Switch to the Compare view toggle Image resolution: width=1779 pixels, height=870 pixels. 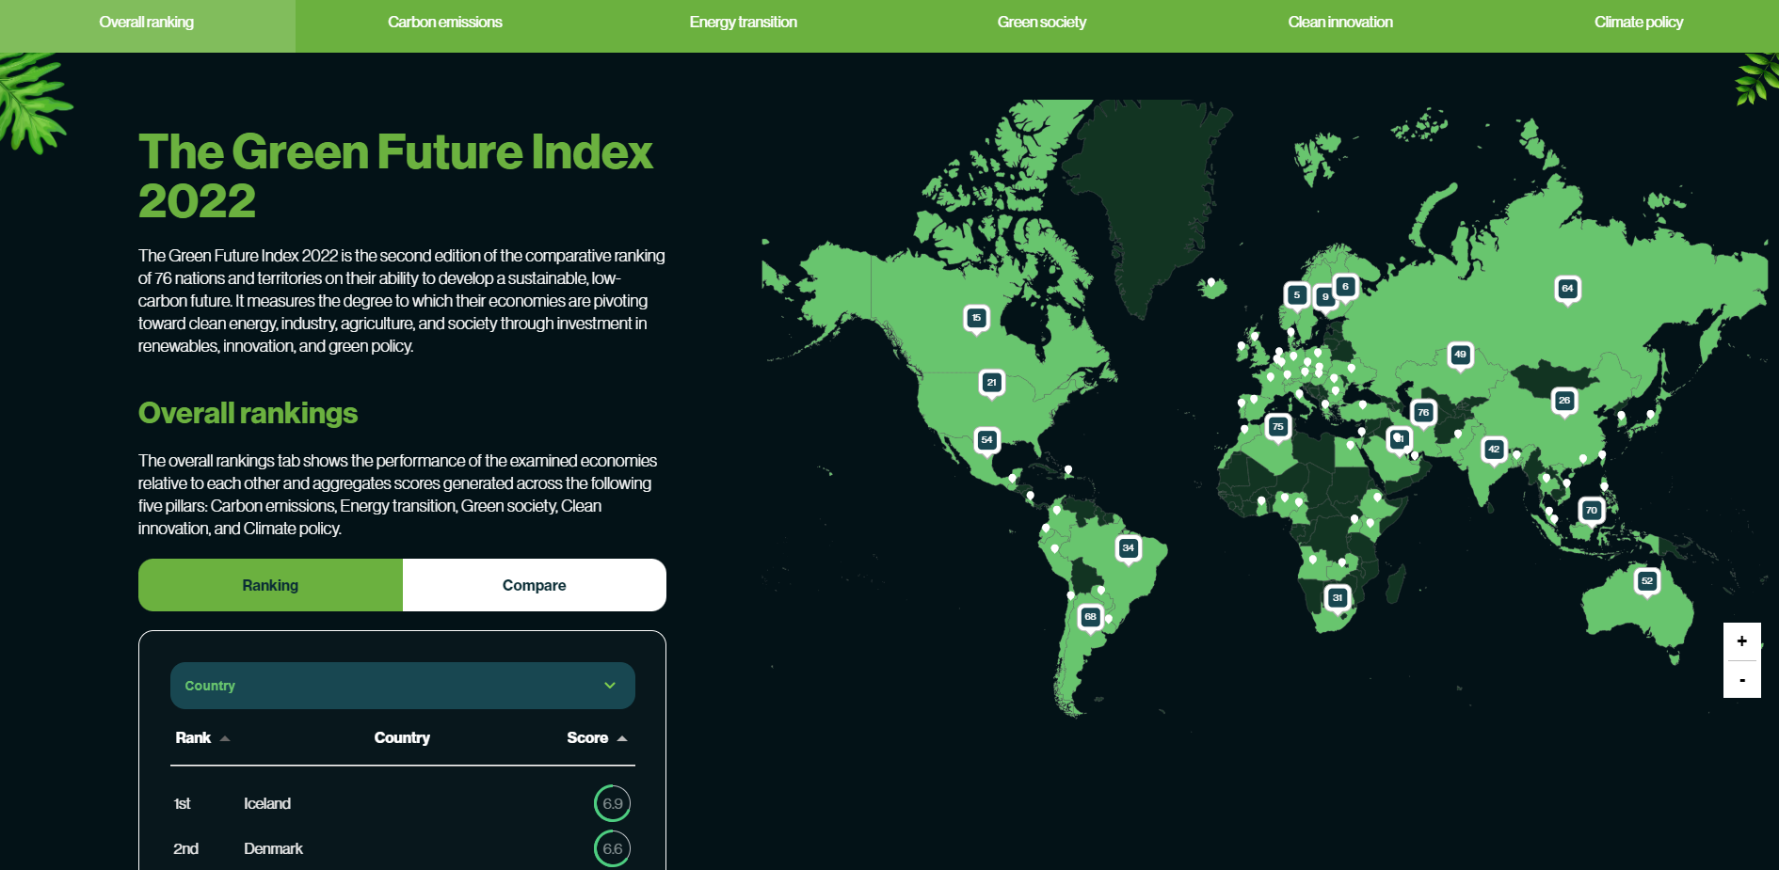[535, 585]
